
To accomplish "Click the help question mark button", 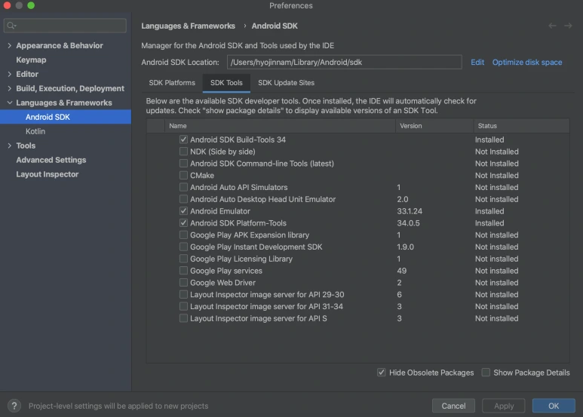I will coord(14,406).
